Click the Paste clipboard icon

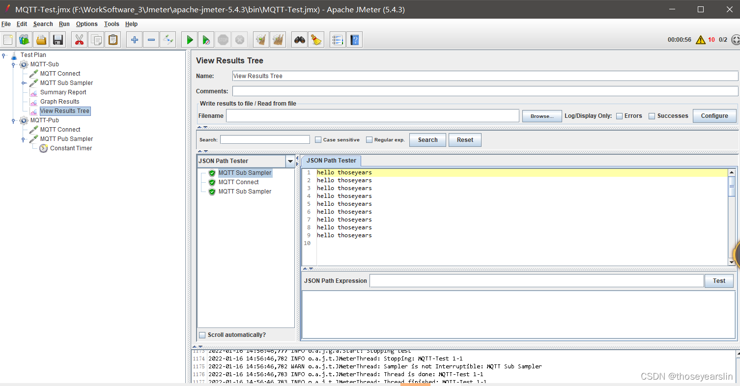point(113,40)
